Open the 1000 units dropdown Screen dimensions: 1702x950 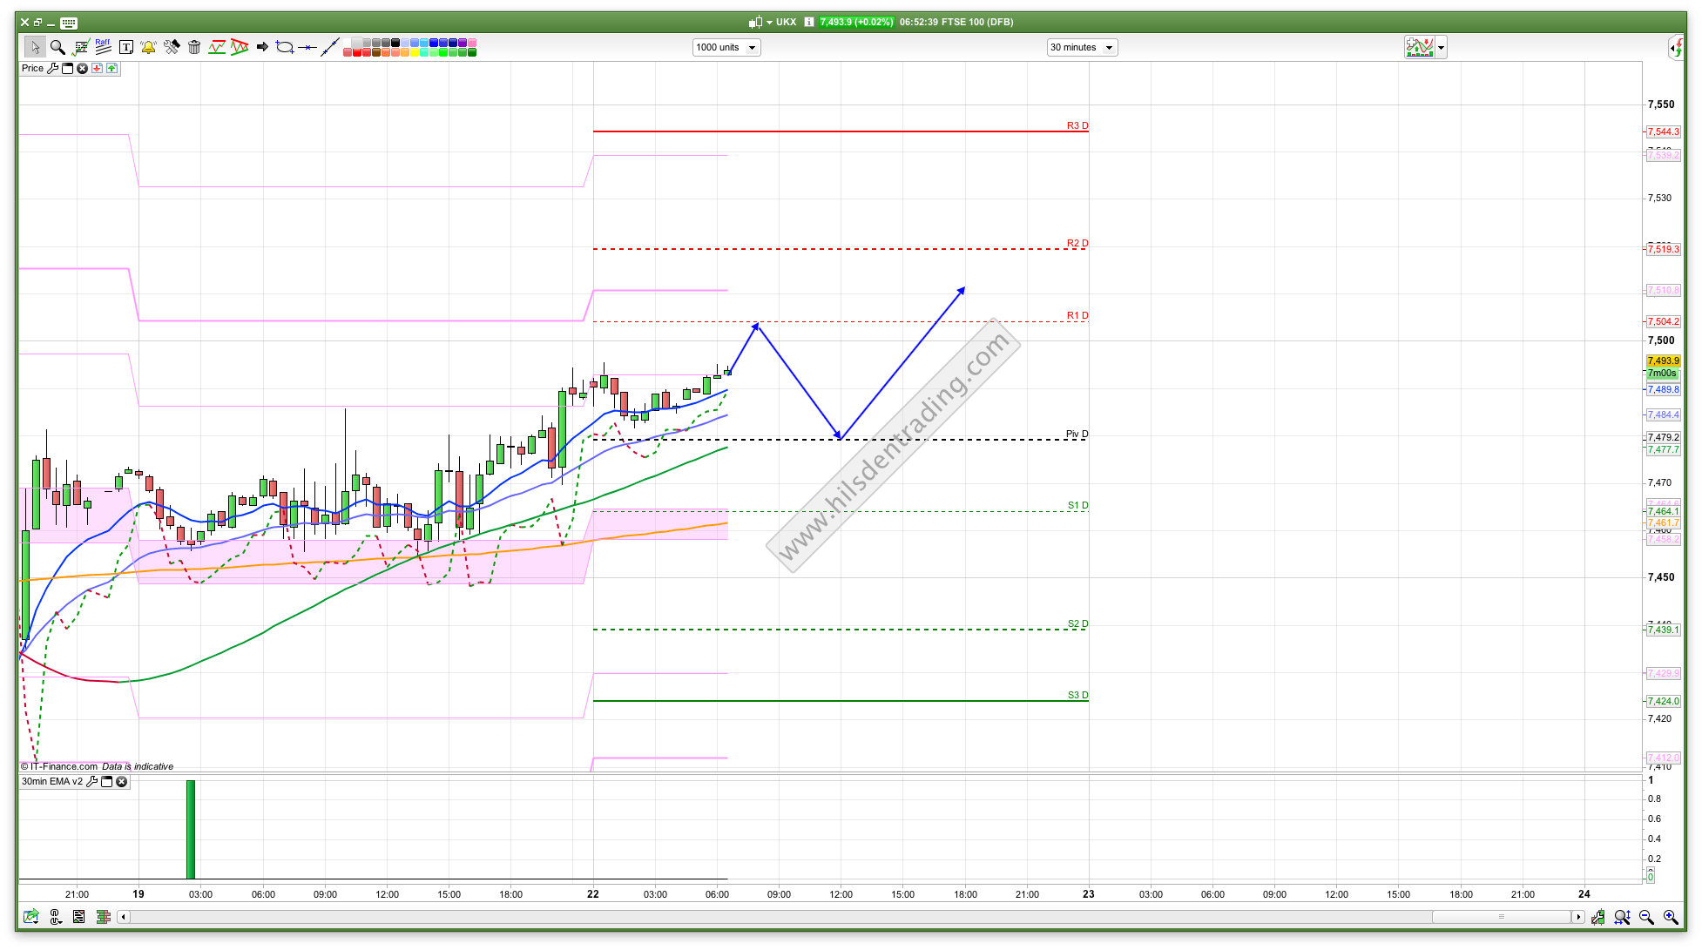point(726,47)
